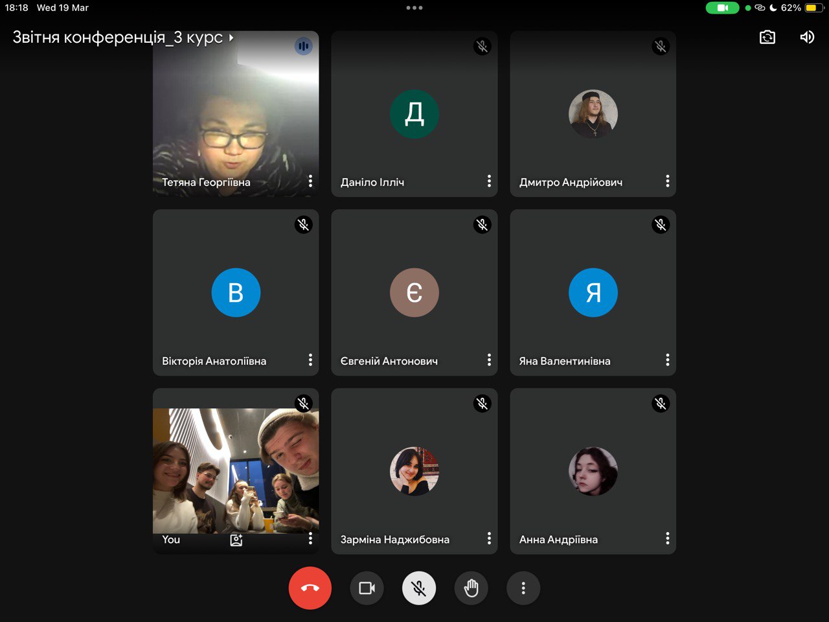Open options menu for Євгеній Антонович

point(489,360)
